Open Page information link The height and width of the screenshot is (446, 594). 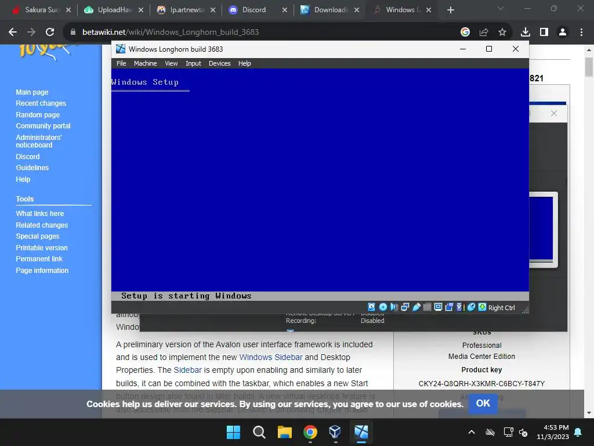[42, 271]
